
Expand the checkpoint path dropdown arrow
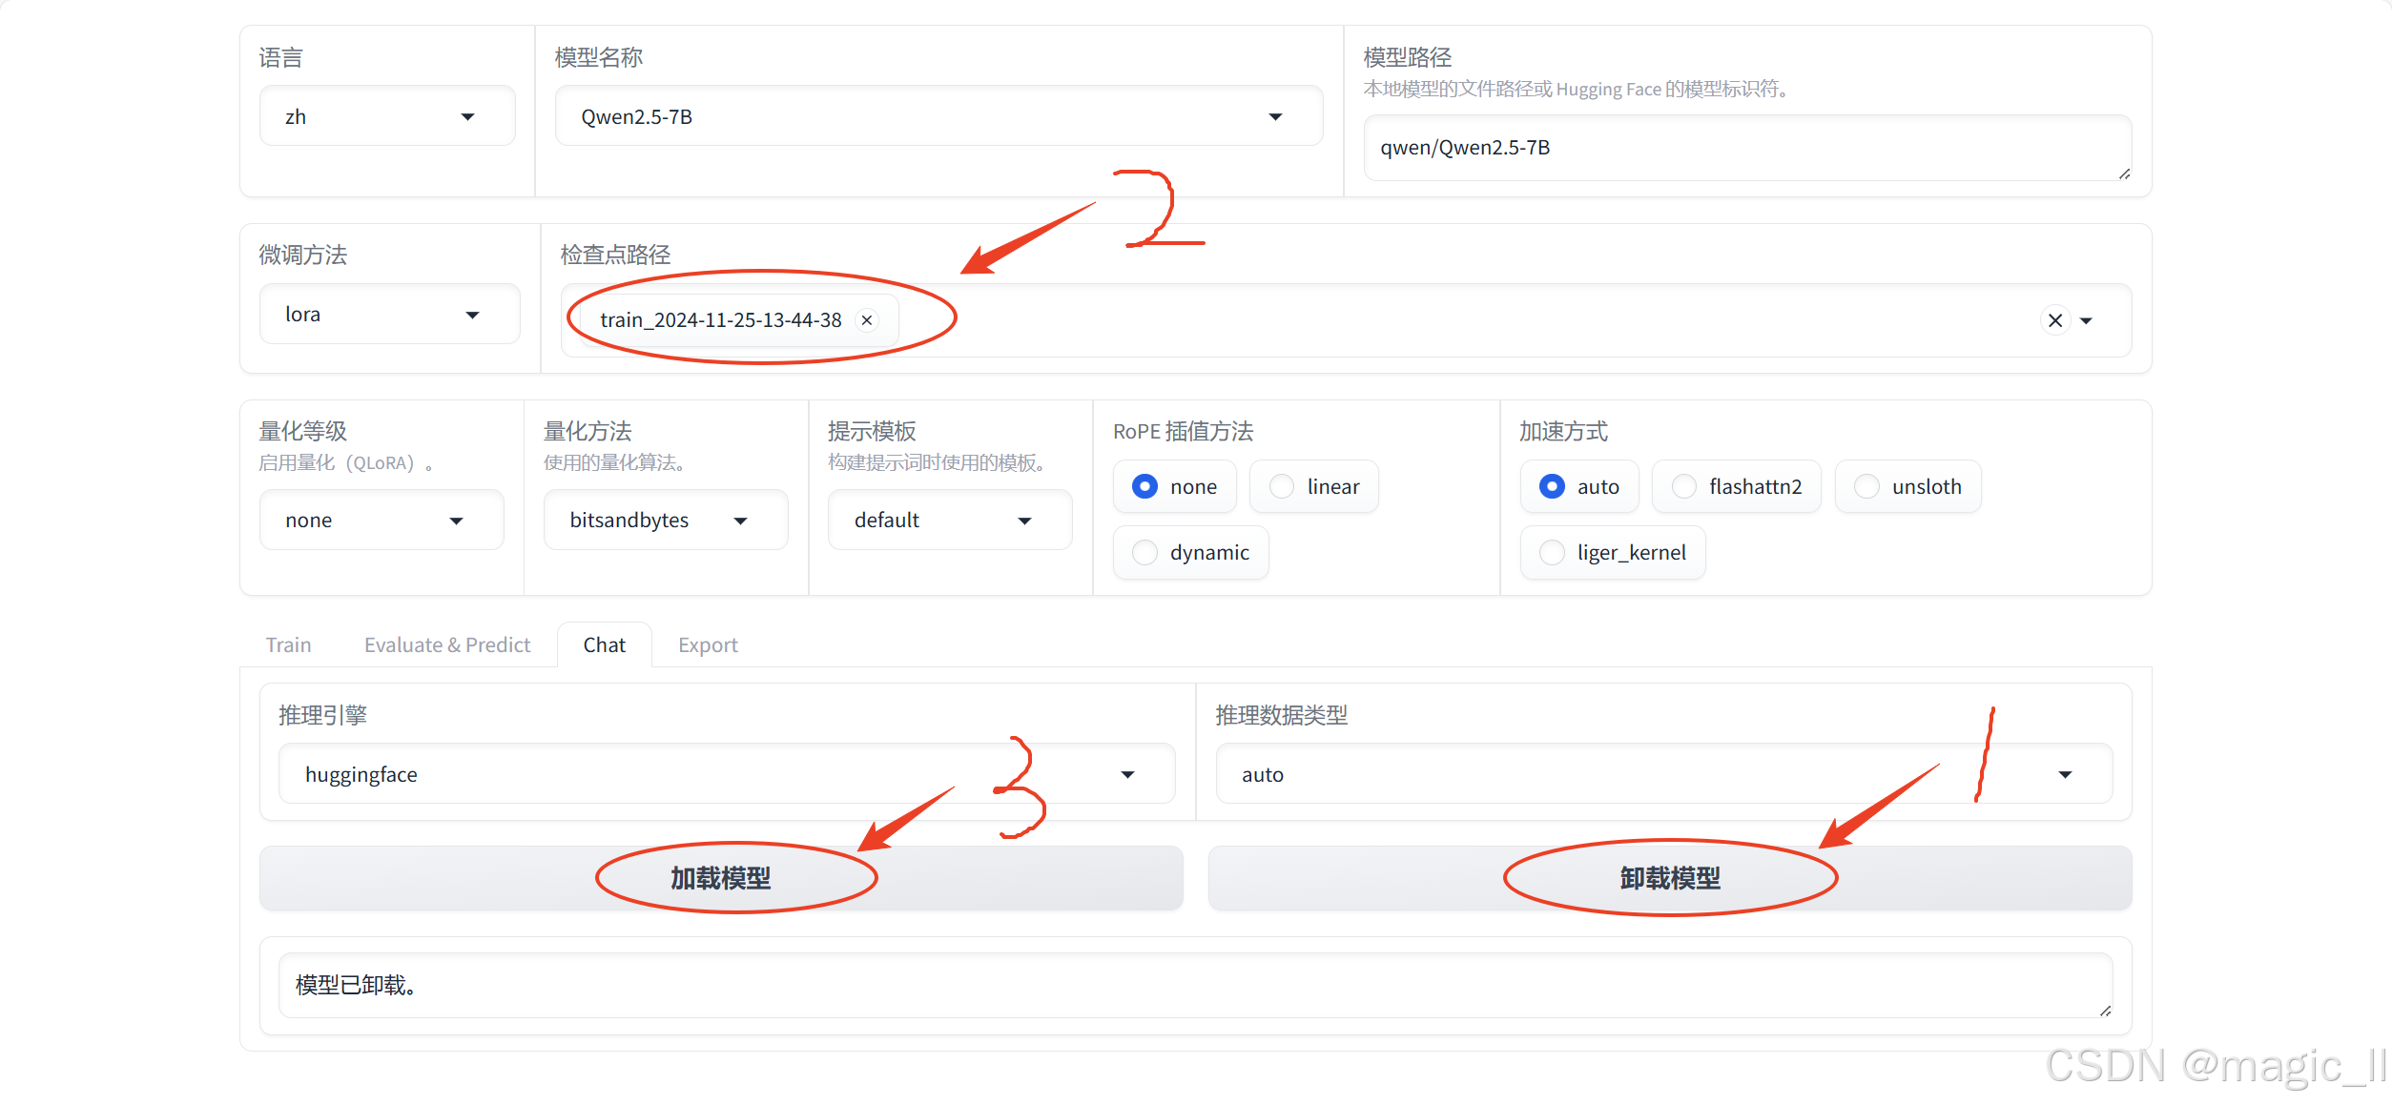(x=2087, y=321)
